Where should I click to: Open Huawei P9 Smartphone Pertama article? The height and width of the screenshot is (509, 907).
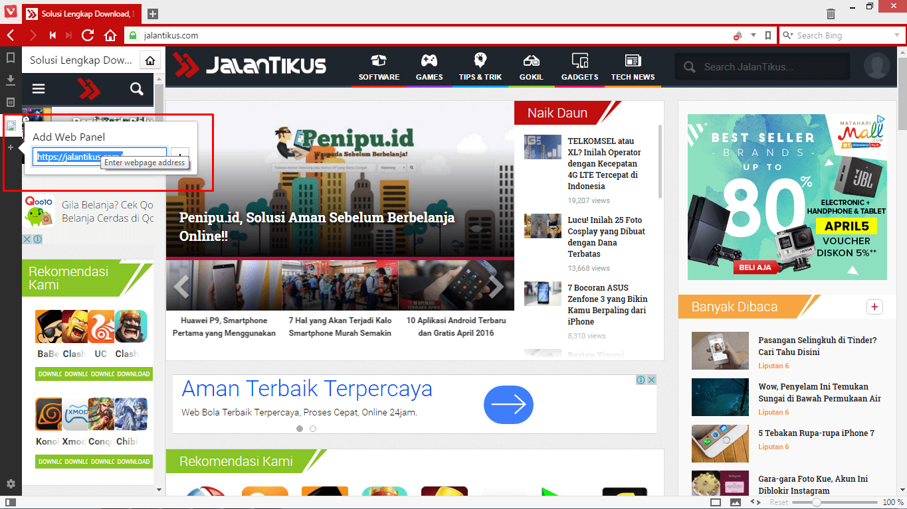[224, 327]
